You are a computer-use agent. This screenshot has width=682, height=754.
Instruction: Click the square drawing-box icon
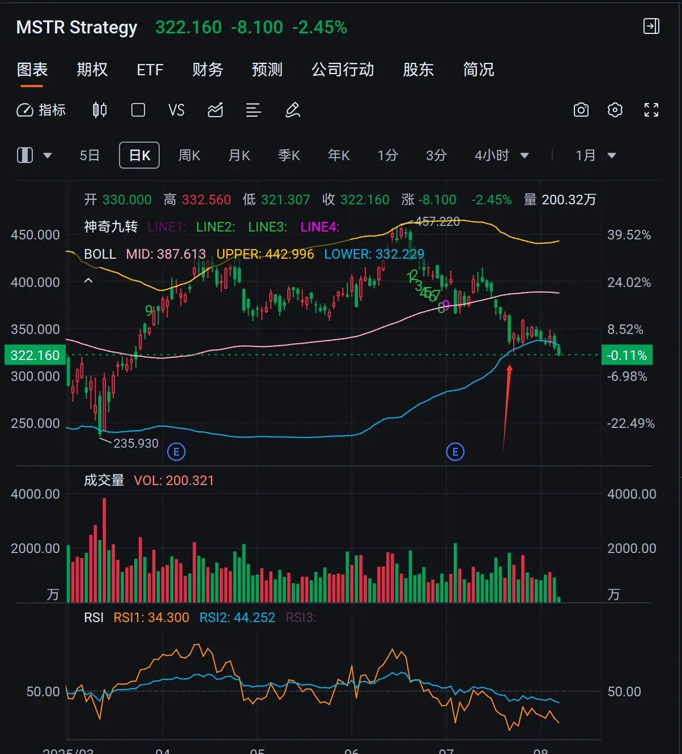(138, 111)
